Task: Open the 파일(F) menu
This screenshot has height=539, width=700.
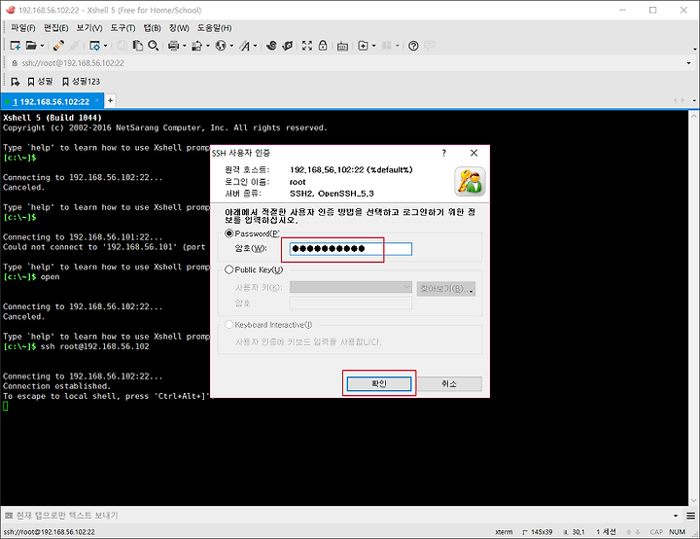Action: [x=22, y=27]
